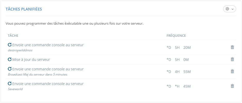Screen dimensions: 242x103
Task: Click the TÂCHE column header
Action: [x=13, y=35]
